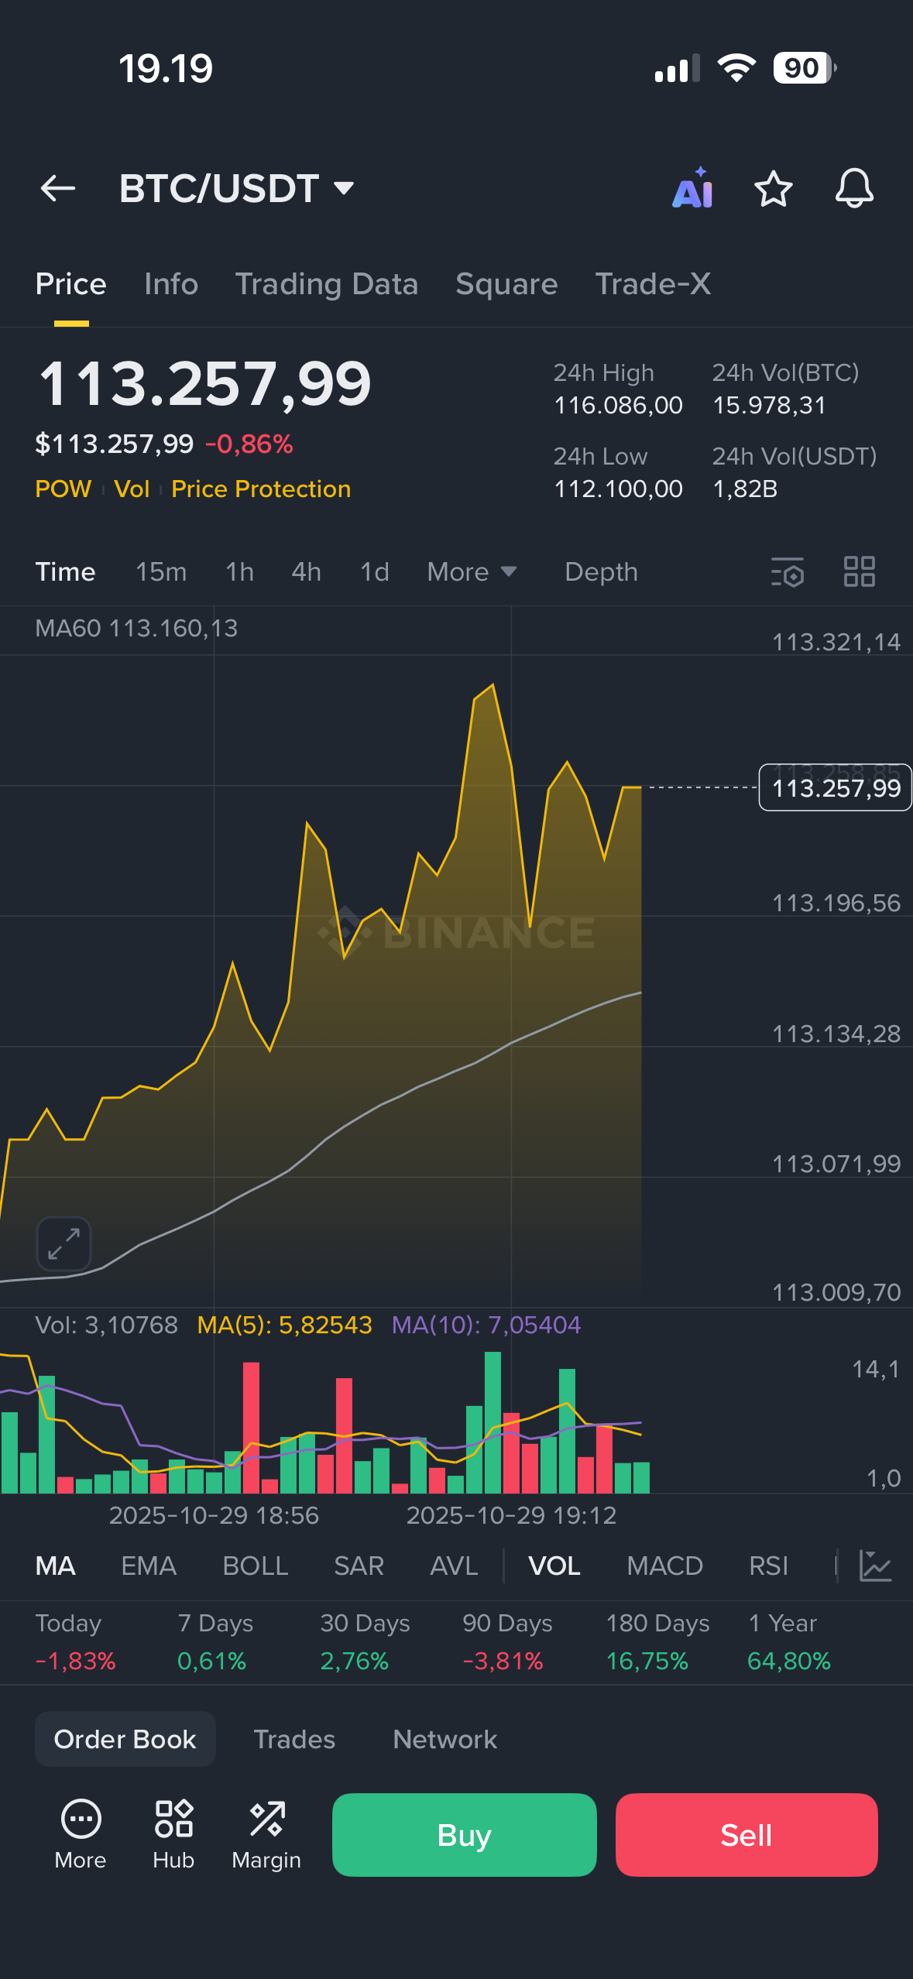Tap the 24h Vol(BTC) value 15.978,31

(770, 405)
